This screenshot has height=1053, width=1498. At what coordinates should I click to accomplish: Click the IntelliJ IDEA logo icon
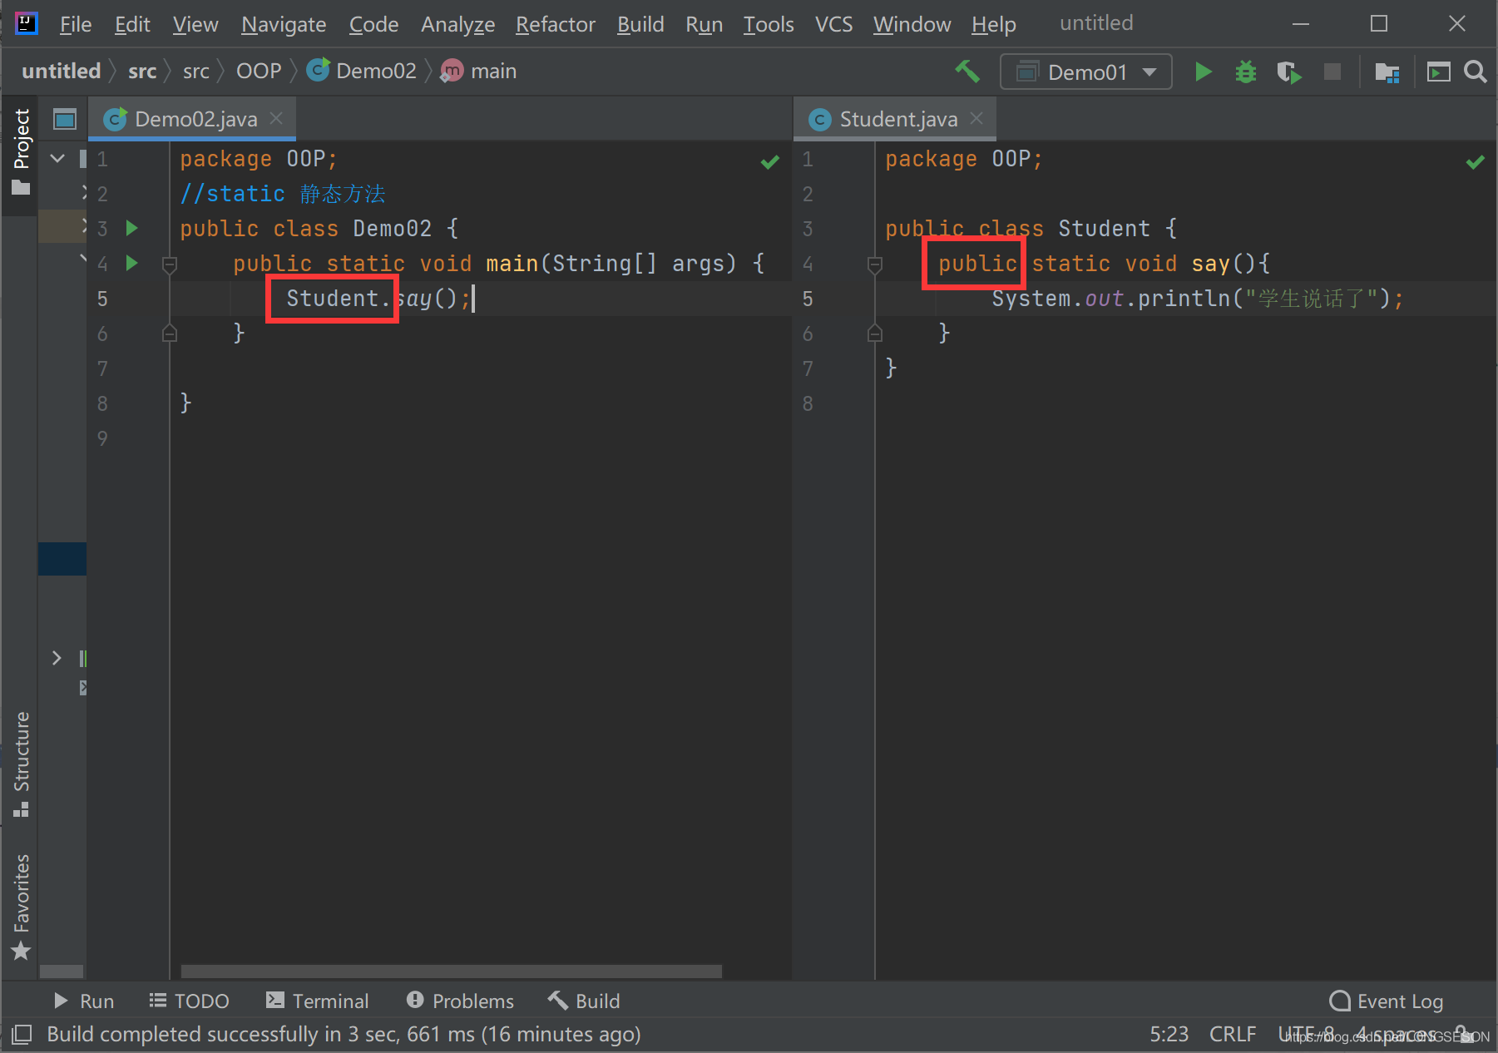click(27, 23)
